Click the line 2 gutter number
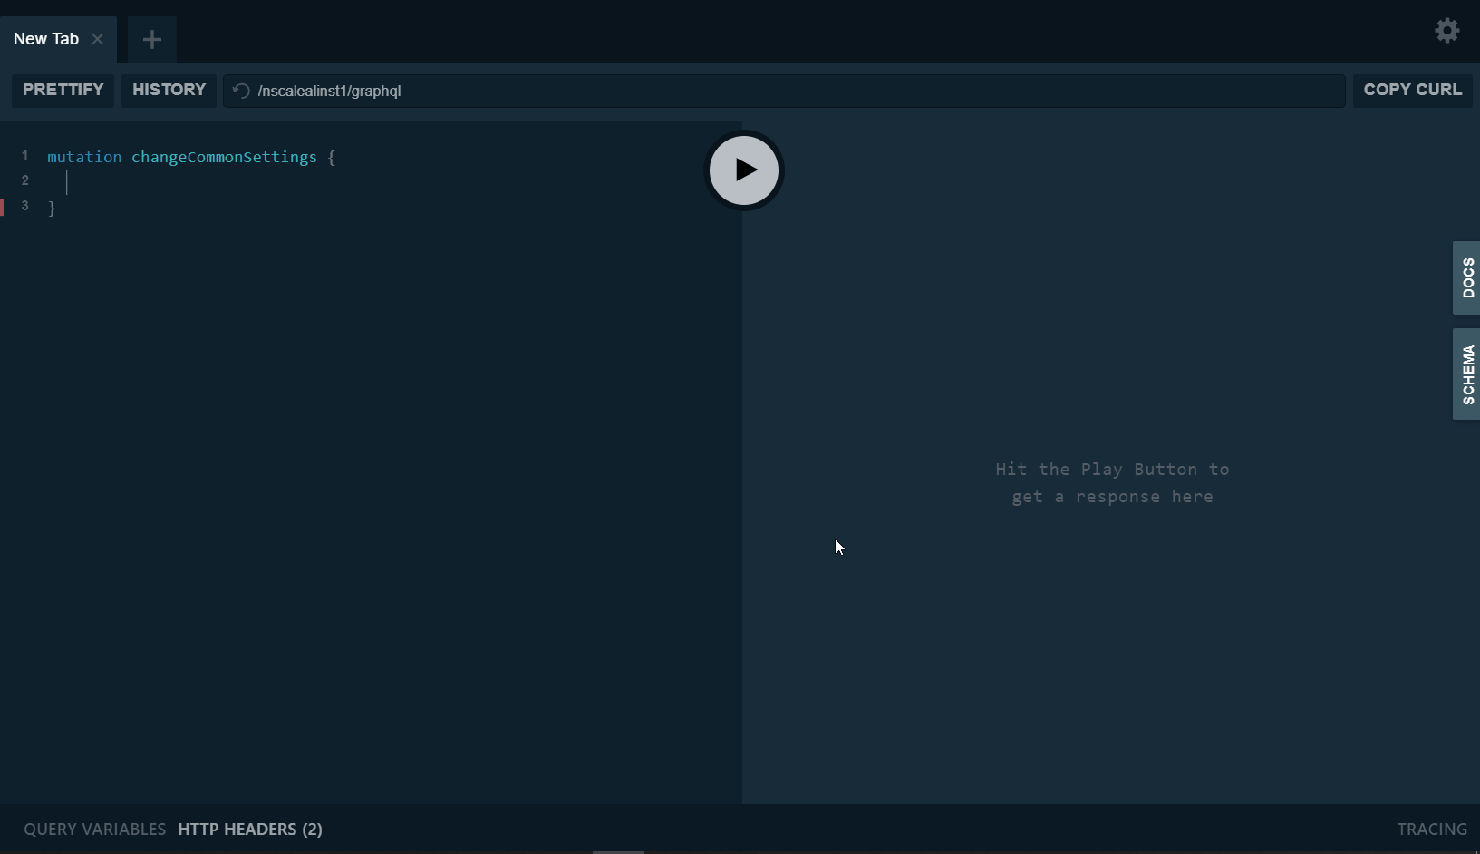 [24, 180]
